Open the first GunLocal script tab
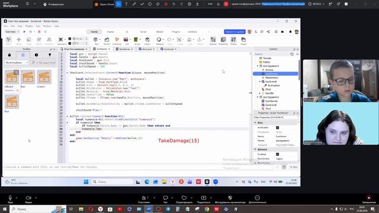Screen dimensions: 379x213 [147, 49]
